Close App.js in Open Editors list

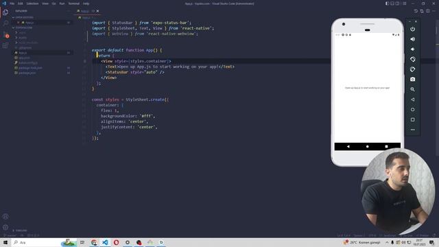coord(19,23)
